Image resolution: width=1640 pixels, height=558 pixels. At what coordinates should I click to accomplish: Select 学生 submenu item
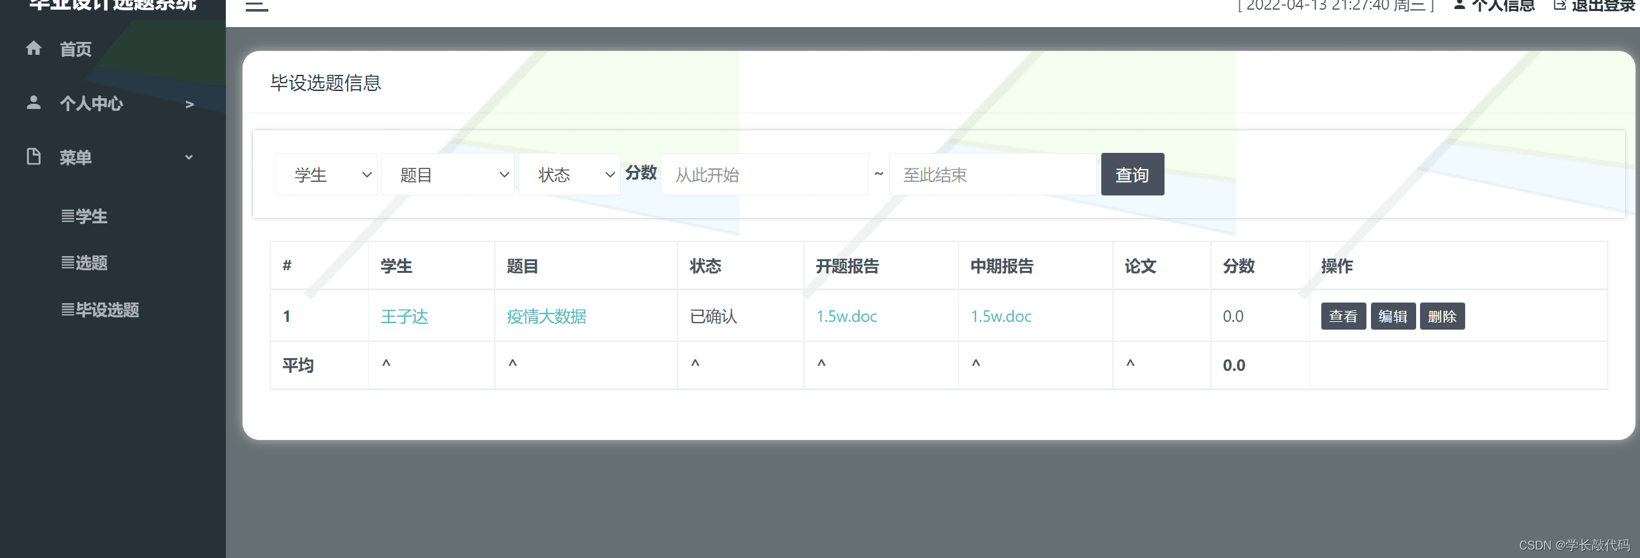84,216
